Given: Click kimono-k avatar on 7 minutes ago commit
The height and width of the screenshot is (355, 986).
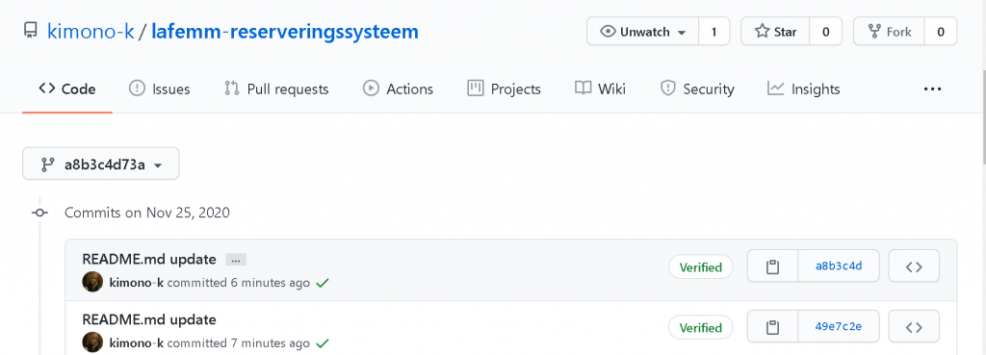Looking at the screenshot, I should pos(93,342).
